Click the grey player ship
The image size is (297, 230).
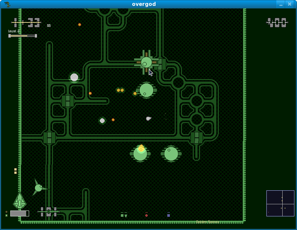[149, 118]
